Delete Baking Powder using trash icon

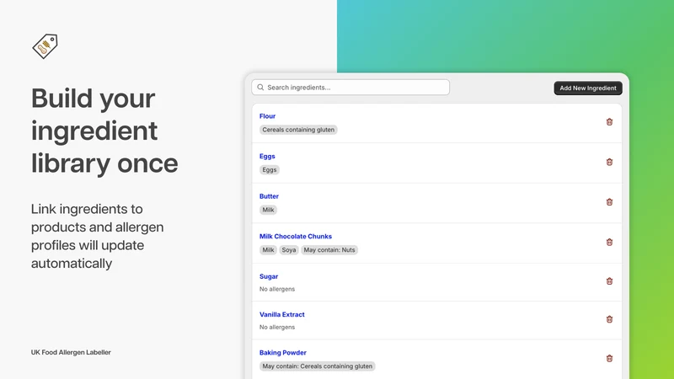(609, 359)
